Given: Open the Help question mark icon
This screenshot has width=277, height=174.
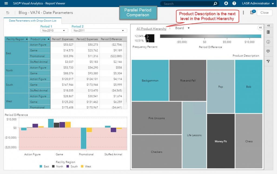Looking at the screenshot, I should (234, 4).
